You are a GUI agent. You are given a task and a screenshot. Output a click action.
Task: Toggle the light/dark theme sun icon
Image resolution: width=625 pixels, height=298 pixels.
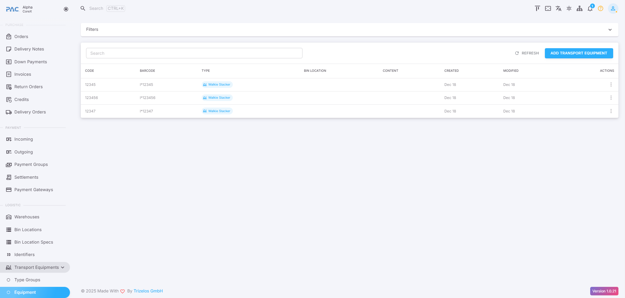569,9
